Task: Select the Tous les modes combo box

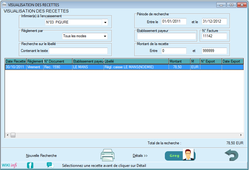Action: pos(85,36)
